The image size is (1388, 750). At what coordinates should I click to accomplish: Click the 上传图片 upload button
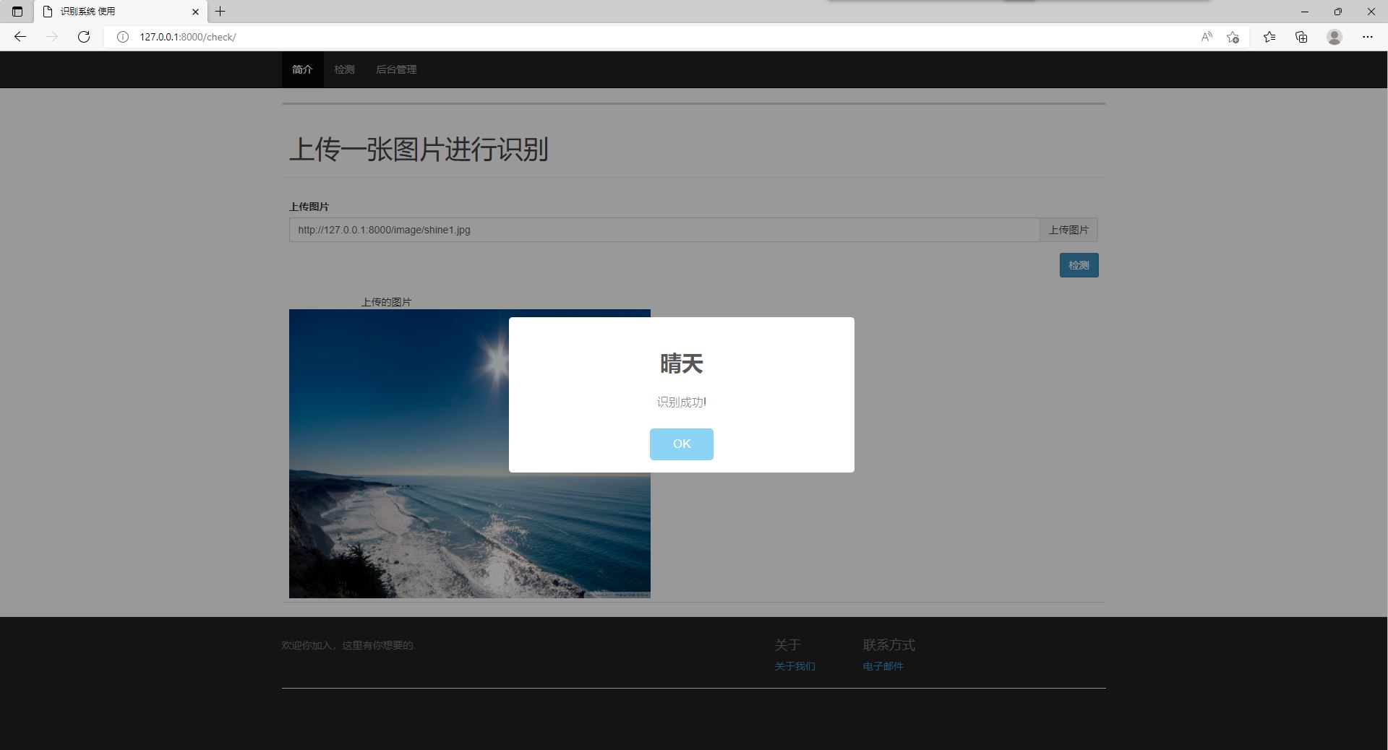click(1068, 230)
